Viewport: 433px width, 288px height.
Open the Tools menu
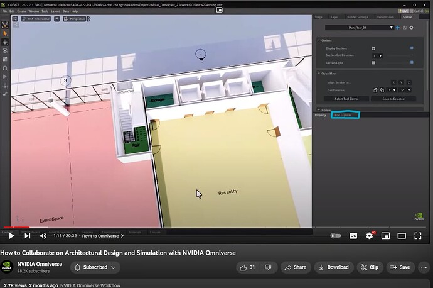click(45, 11)
